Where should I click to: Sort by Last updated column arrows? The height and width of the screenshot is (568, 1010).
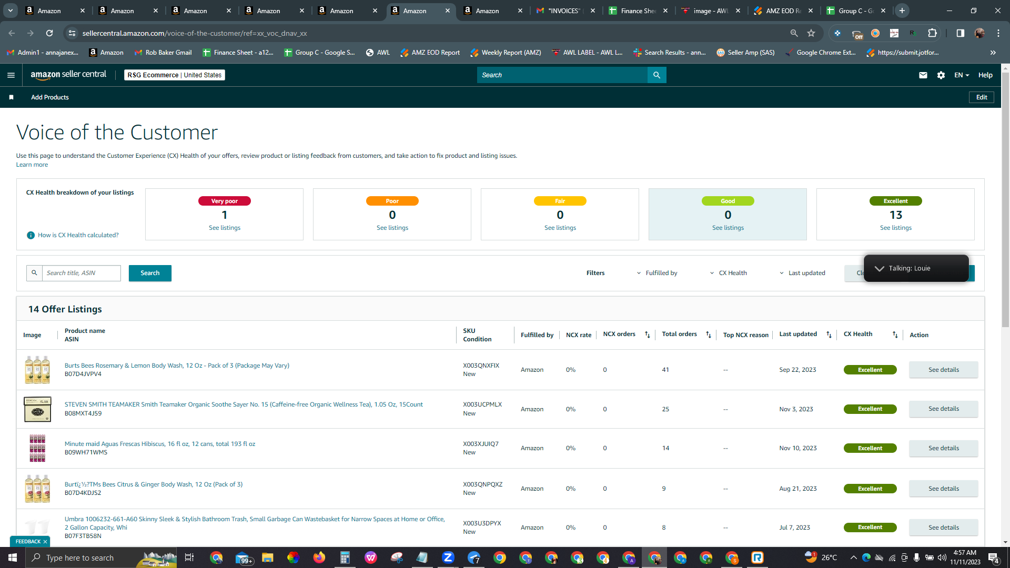coord(829,335)
